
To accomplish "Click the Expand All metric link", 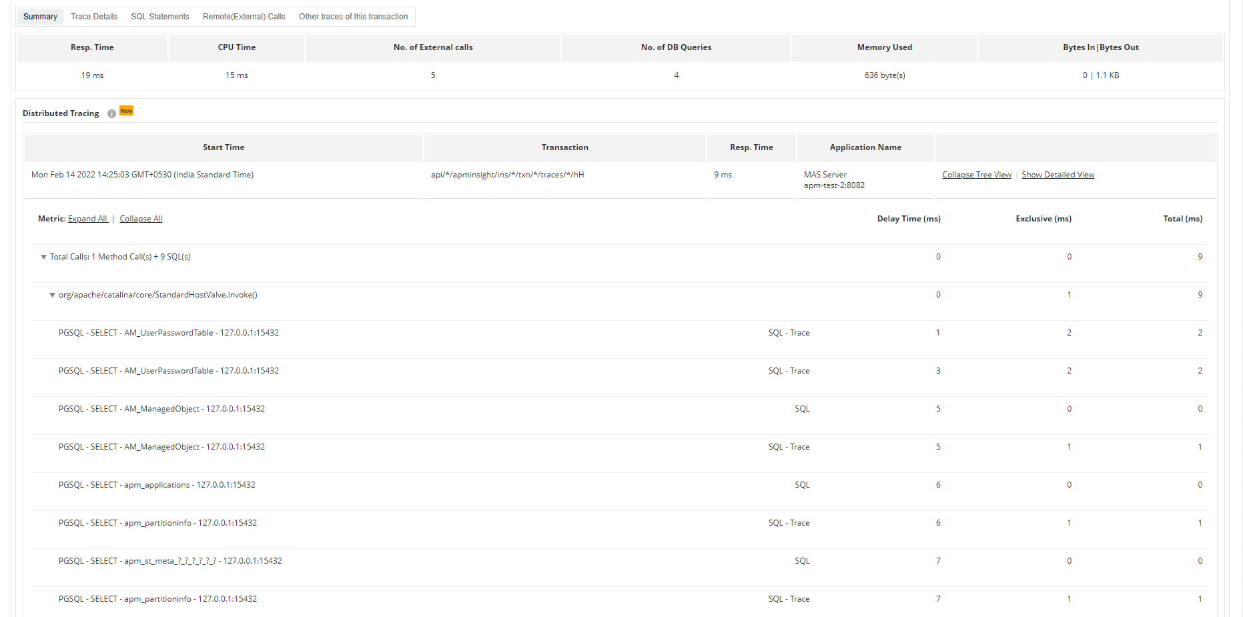I will (87, 219).
